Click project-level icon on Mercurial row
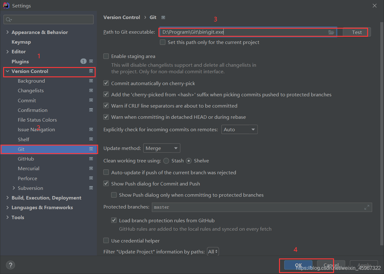The image size is (384, 274). (x=91, y=168)
